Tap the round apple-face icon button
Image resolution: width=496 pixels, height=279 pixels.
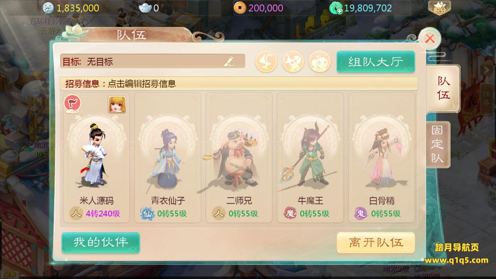pyautogui.click(x=320, y=61)
